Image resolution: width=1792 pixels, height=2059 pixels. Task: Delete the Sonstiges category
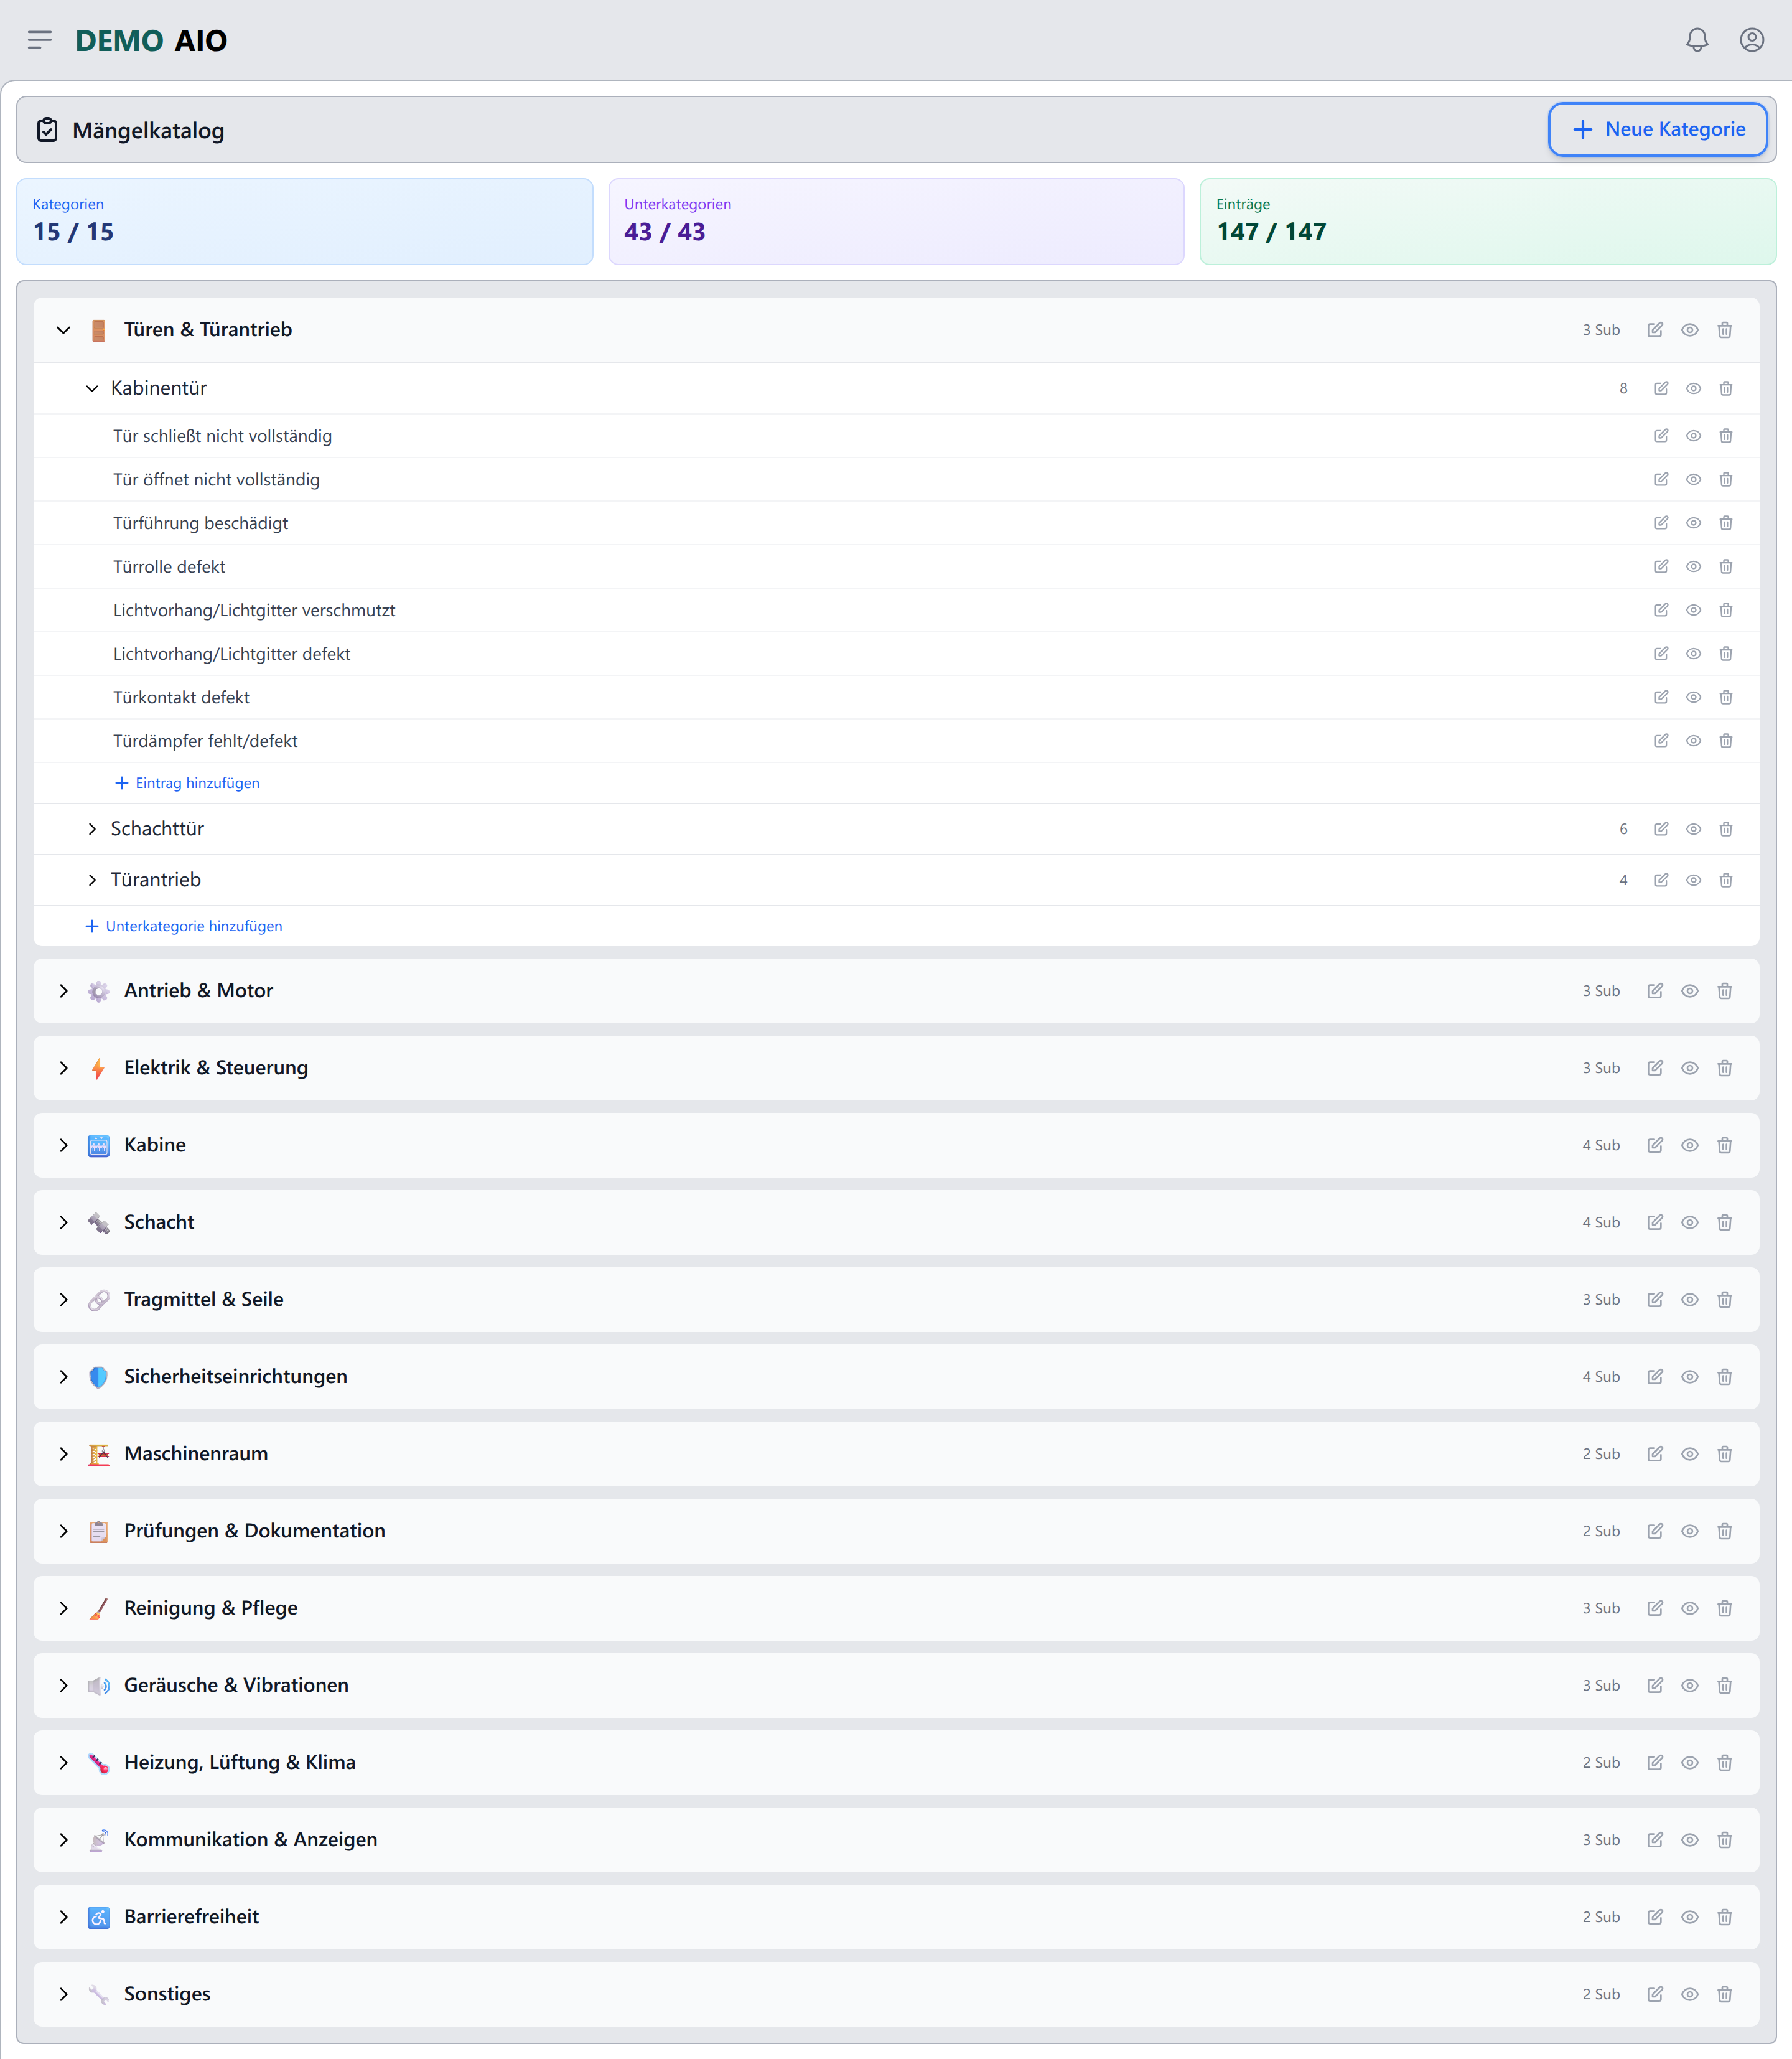pos(1725,1994)
